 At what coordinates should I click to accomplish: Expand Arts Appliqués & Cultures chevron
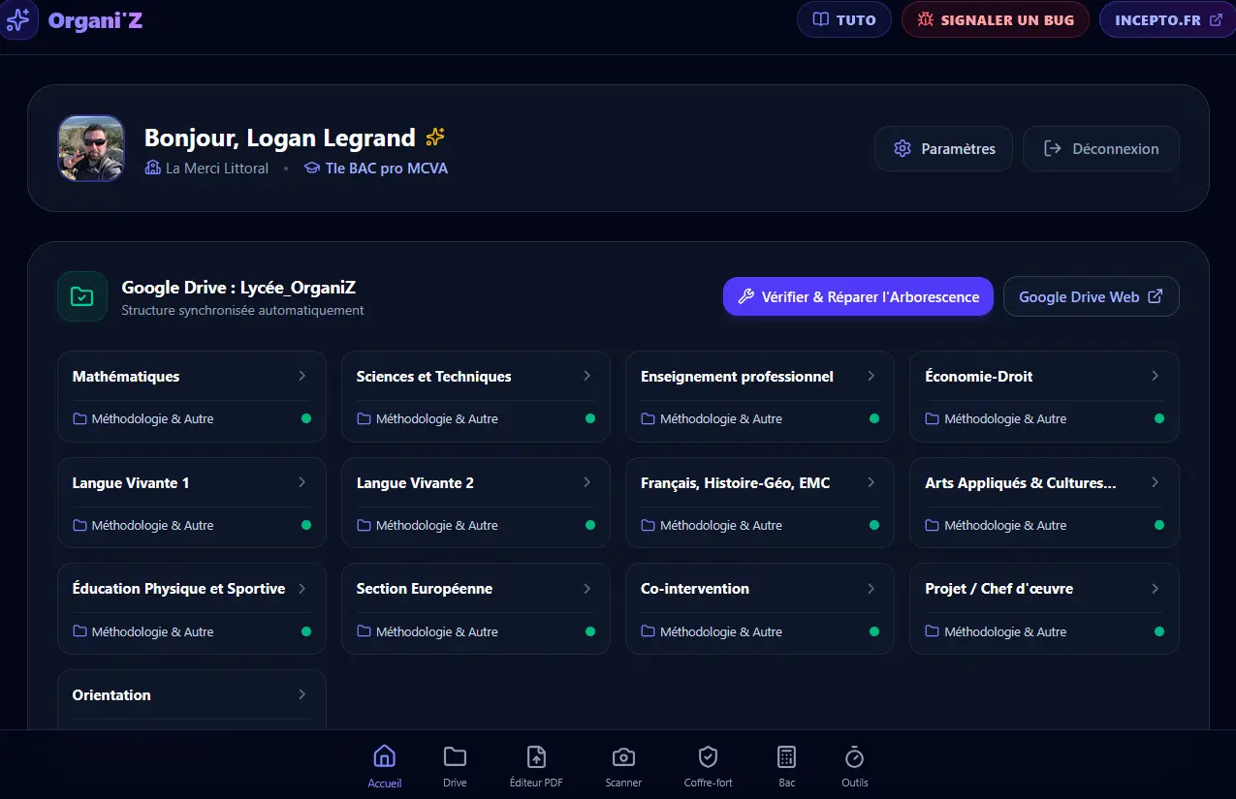pyautogui.click(x=1156, y=482)
